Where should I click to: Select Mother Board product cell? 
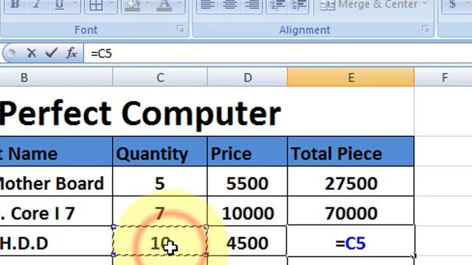tap(56, 182)
